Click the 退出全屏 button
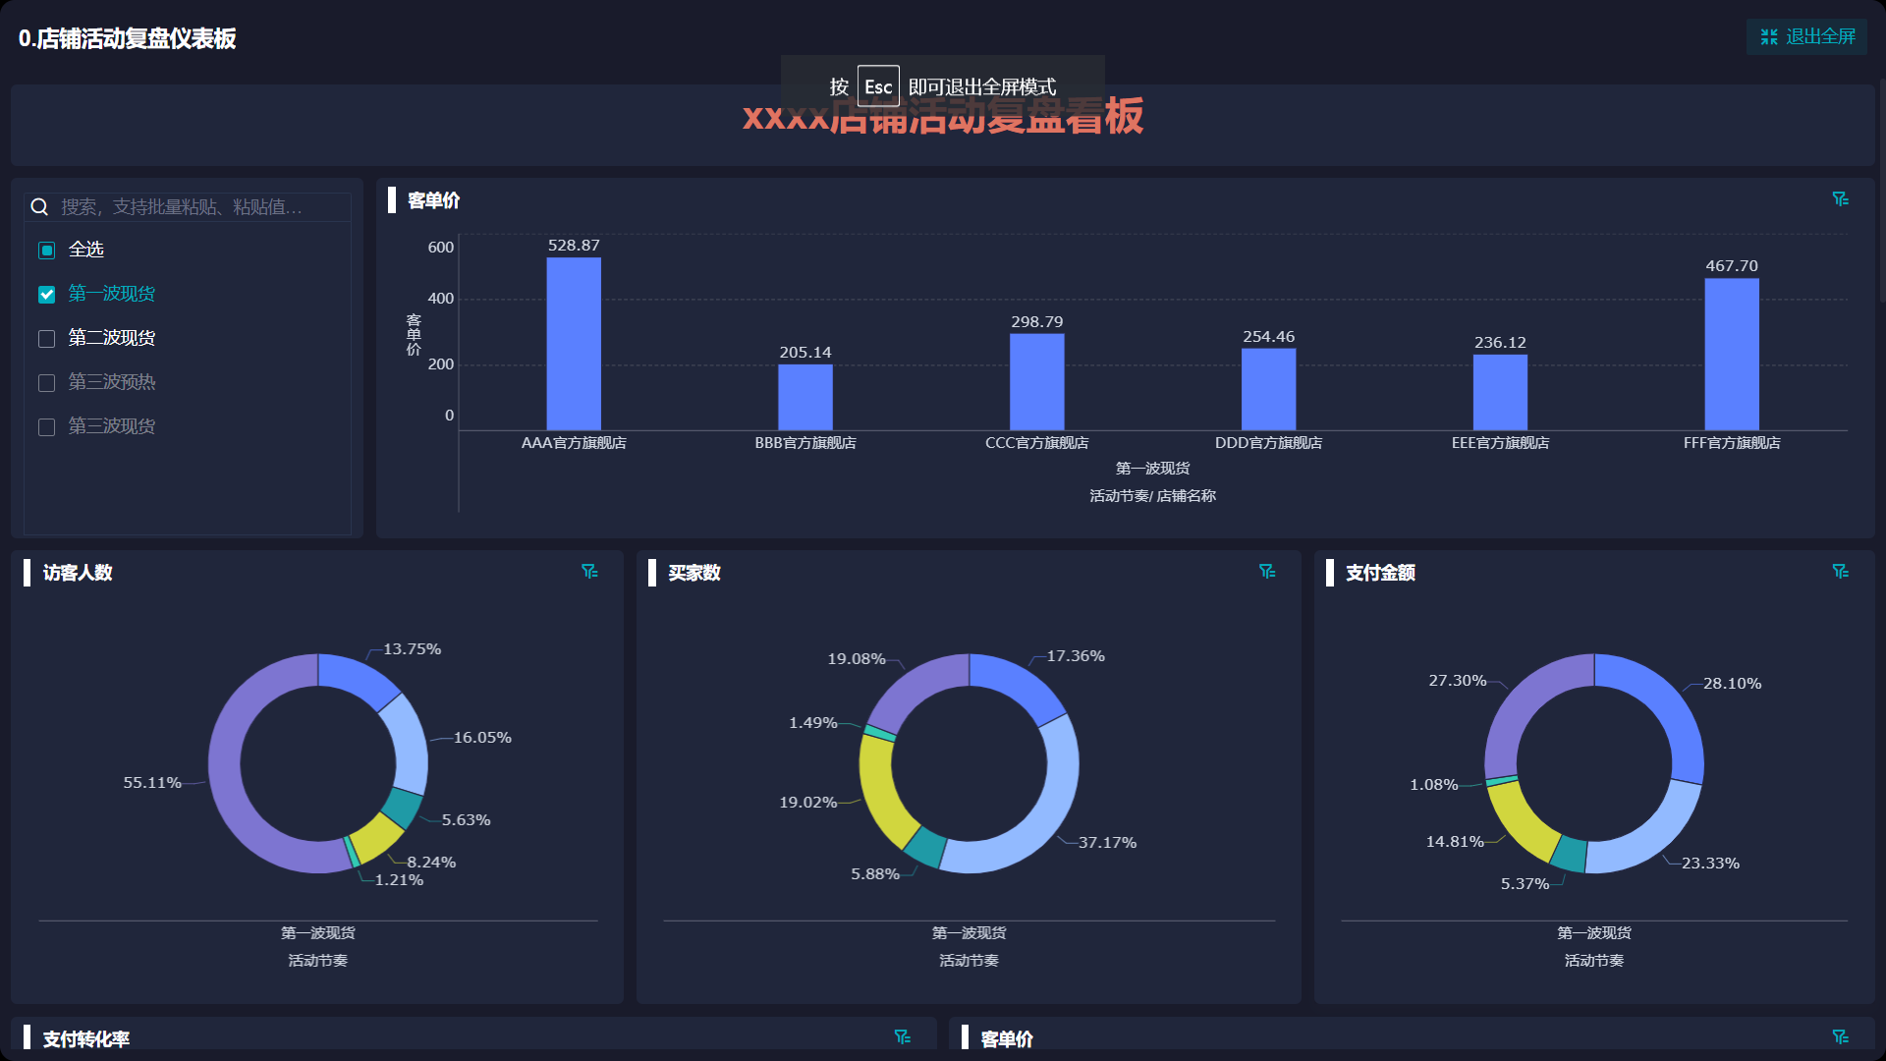The image size is (1886, 1061). tap(1806, 37)
